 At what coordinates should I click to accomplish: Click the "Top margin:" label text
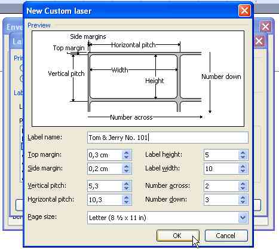point(45,154)
